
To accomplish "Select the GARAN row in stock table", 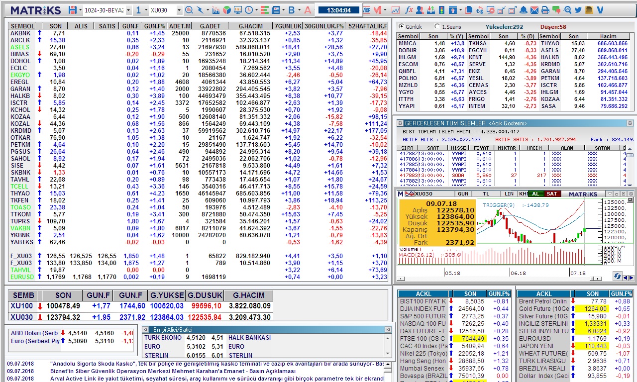I will pyautogui.click(x=198, y=89).
